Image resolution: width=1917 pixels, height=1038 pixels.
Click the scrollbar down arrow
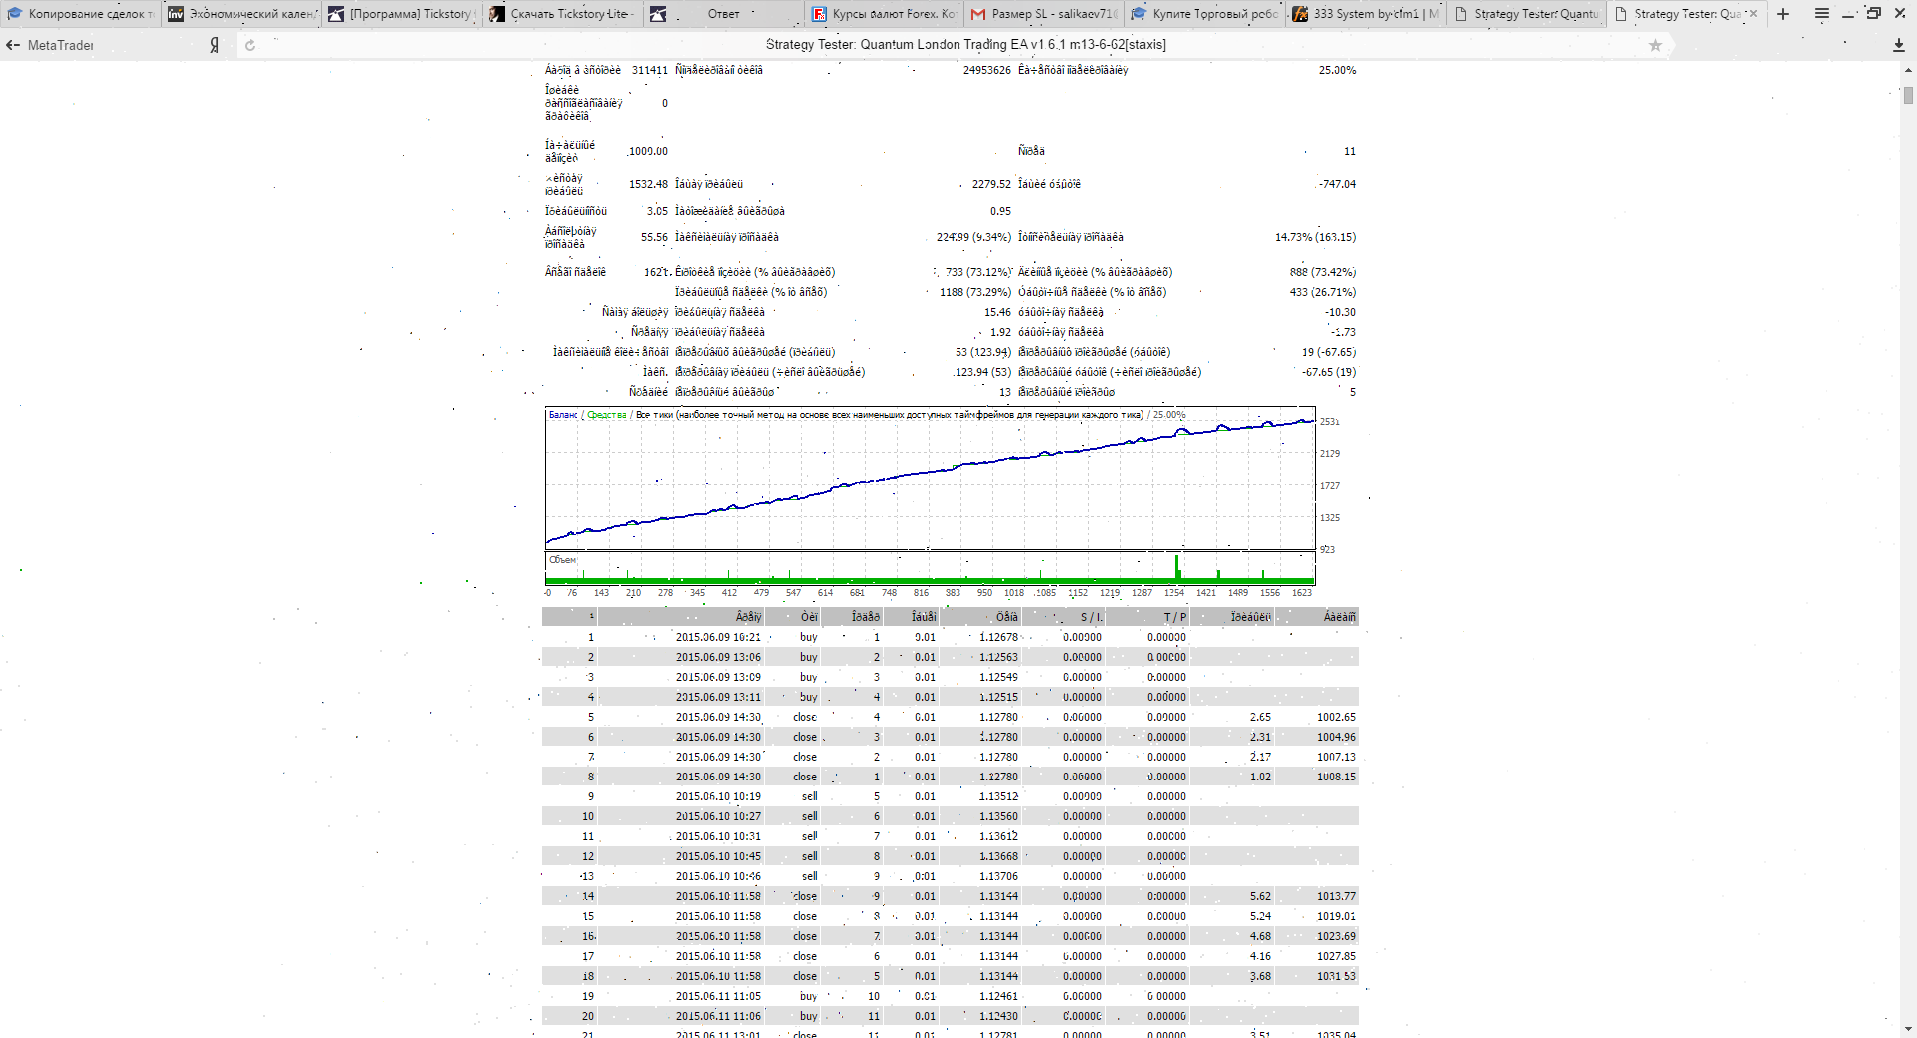(x=1908, y=1029)
